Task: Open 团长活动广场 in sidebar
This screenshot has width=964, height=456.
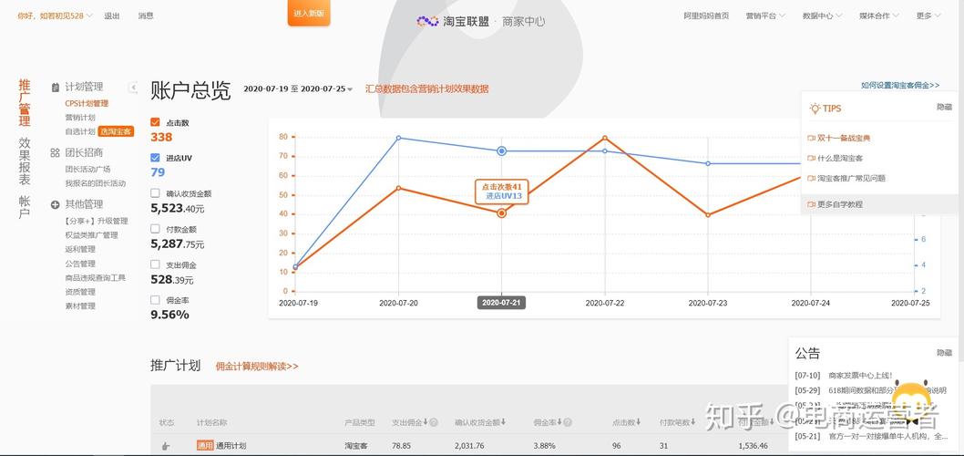Action: 87,170
